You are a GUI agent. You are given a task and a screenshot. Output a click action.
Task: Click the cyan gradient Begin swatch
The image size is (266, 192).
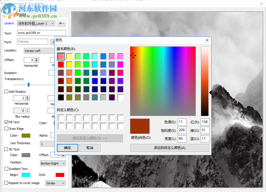pyautogui.click(x=26, y=174)
